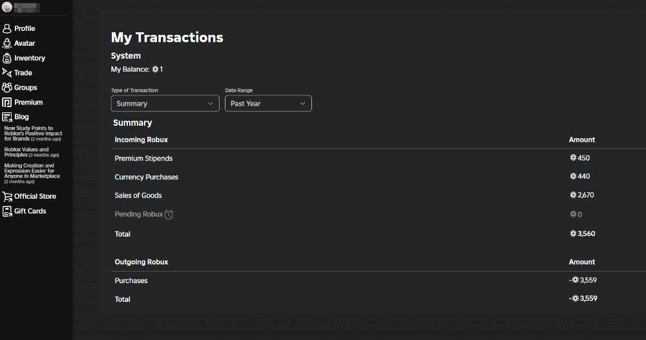
Task: Open Groups using the people icon
Action: (x=7, y=88)
